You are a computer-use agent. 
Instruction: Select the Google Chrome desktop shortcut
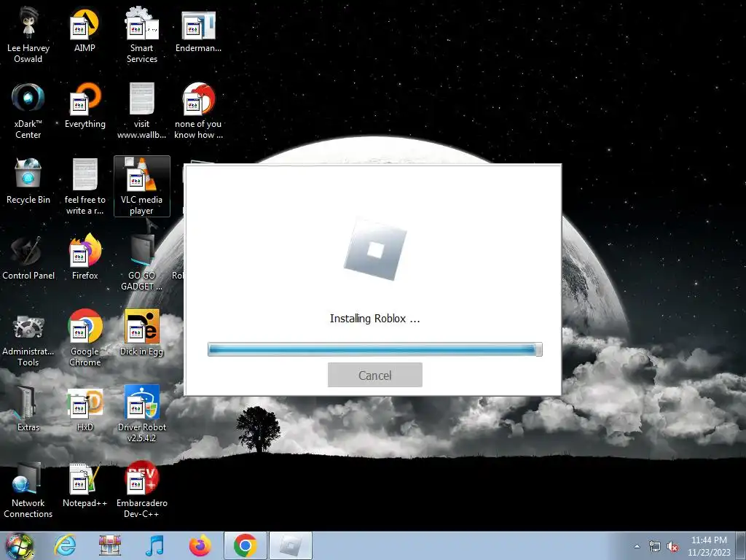(x=85, y=338)
